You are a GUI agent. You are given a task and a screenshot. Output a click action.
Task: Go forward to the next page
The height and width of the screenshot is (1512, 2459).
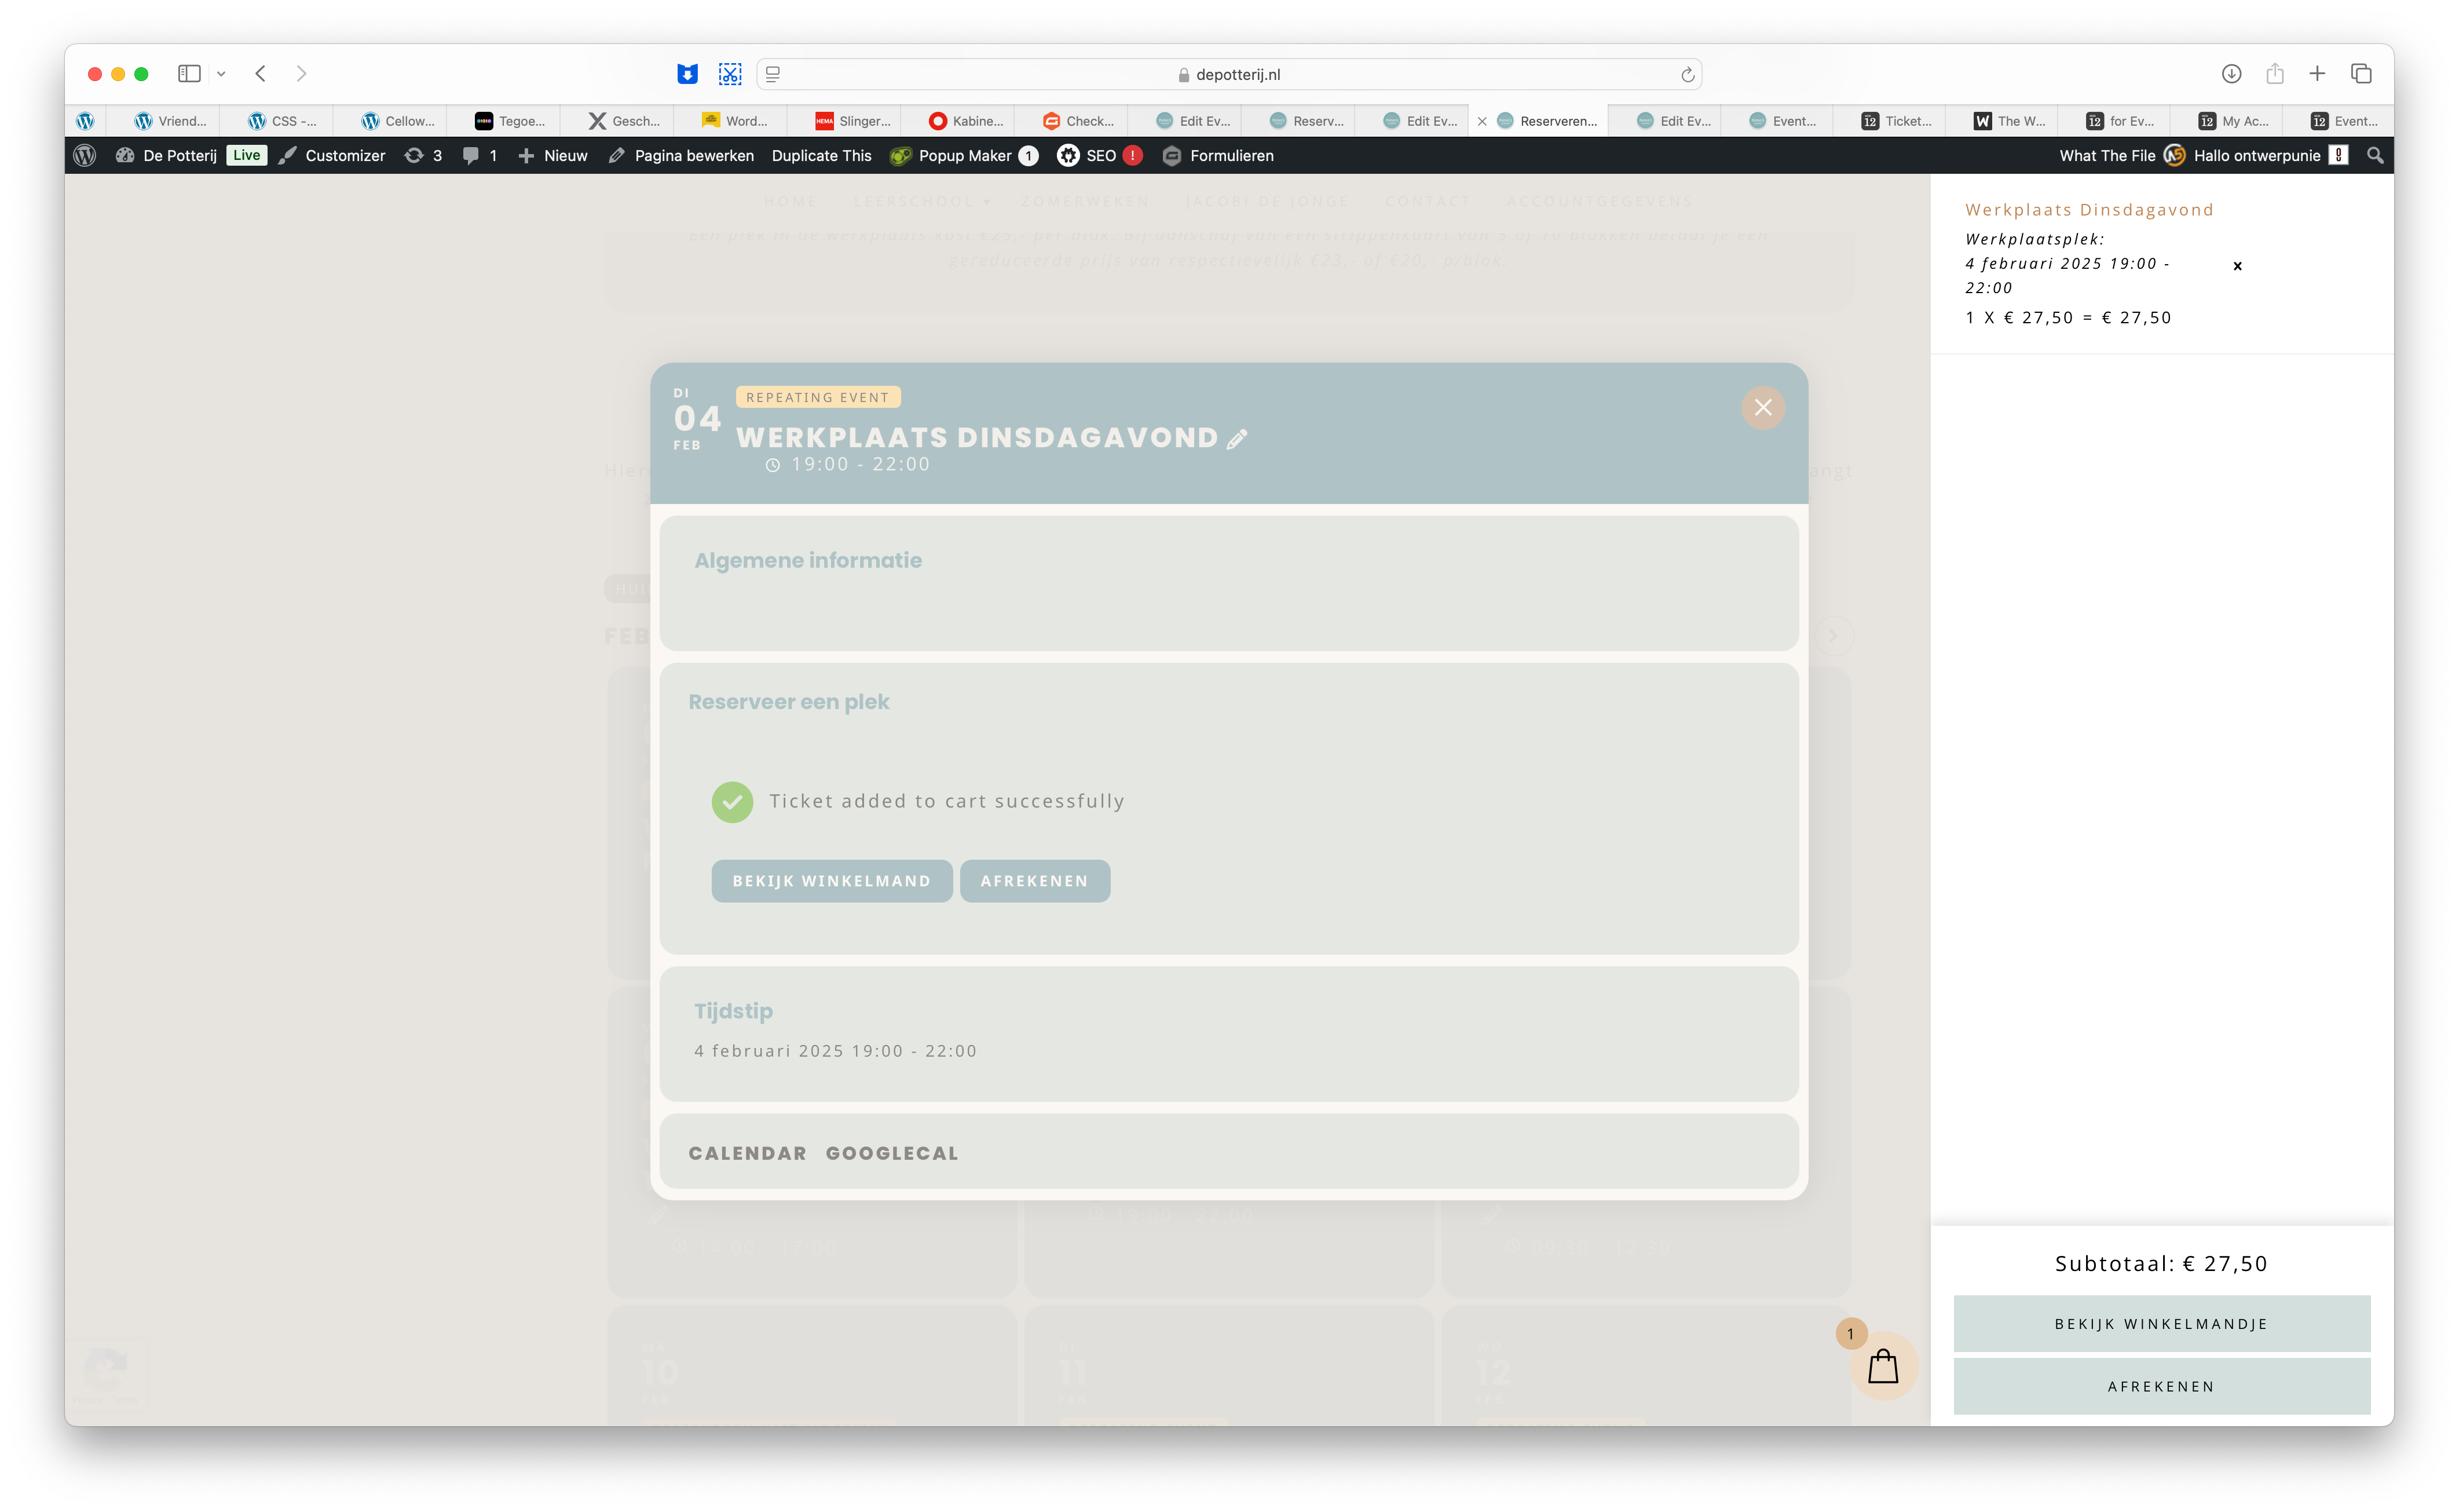click(x=301, y=73)
